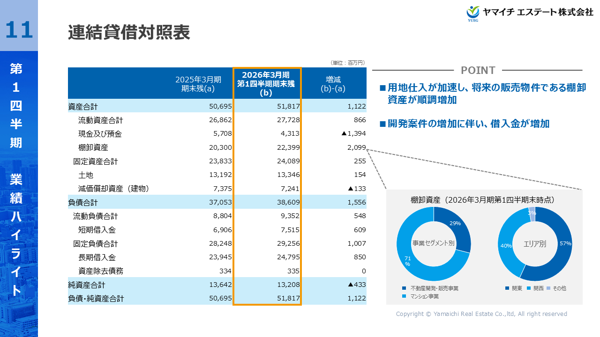Image resolution: width=600 pixels, height=337 pixels.
Task: Click the legend square for マンション事業
Action: [404, 296]
